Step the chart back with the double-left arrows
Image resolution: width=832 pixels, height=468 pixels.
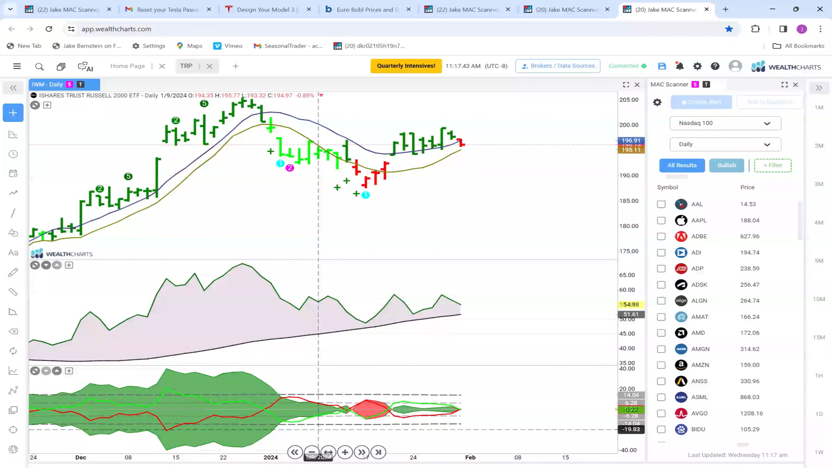[295, 452]
